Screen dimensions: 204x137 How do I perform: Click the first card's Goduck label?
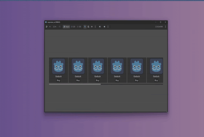[58, 76]
